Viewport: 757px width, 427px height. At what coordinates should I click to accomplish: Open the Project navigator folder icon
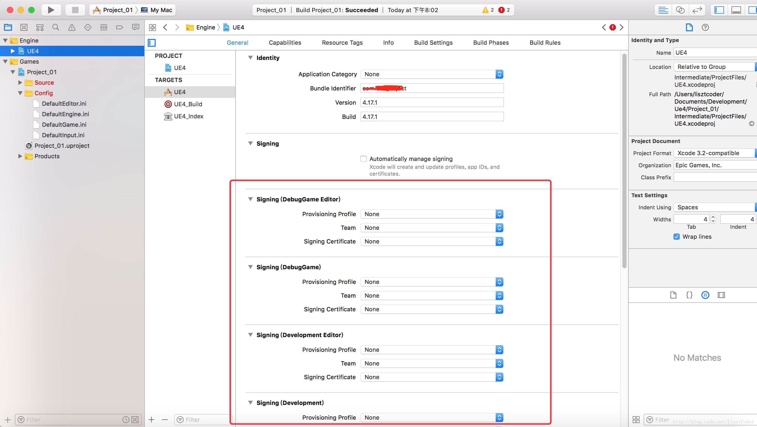click(x=8, y=27)
